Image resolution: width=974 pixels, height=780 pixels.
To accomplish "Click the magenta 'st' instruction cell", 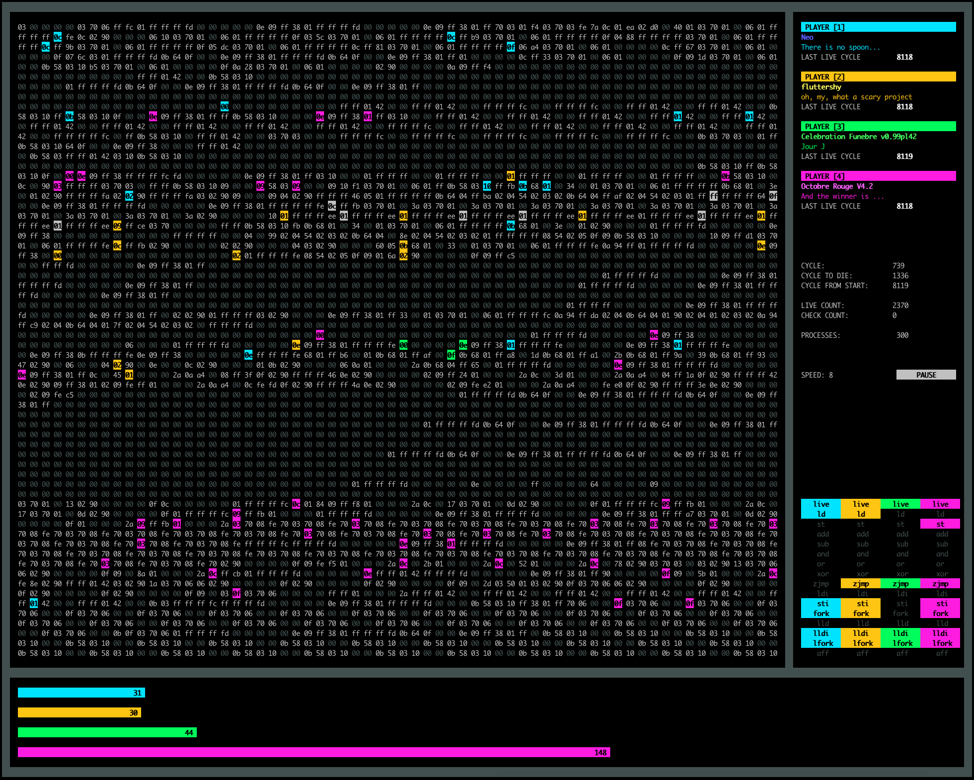I will (940, 524).
